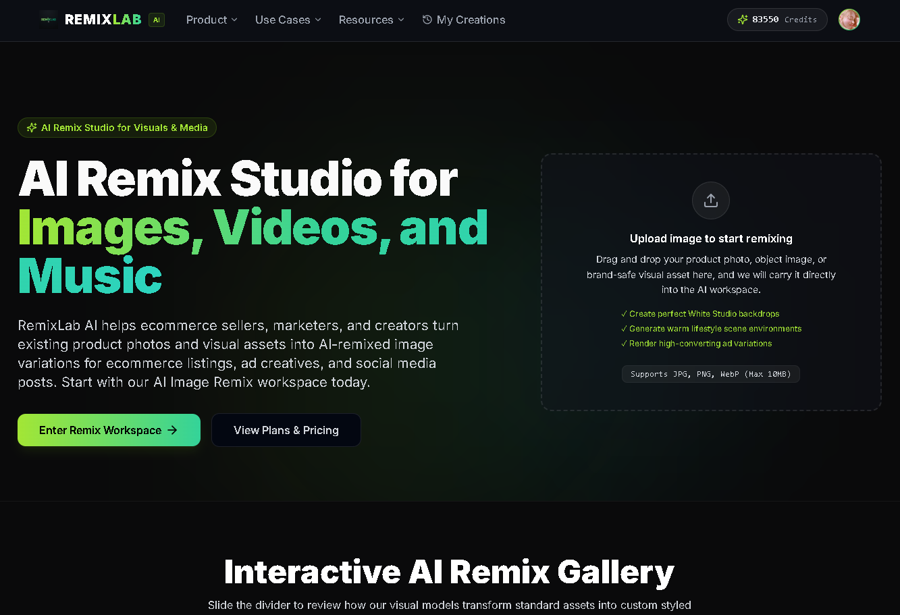Expand the Use Cases menu

(288, 20)
